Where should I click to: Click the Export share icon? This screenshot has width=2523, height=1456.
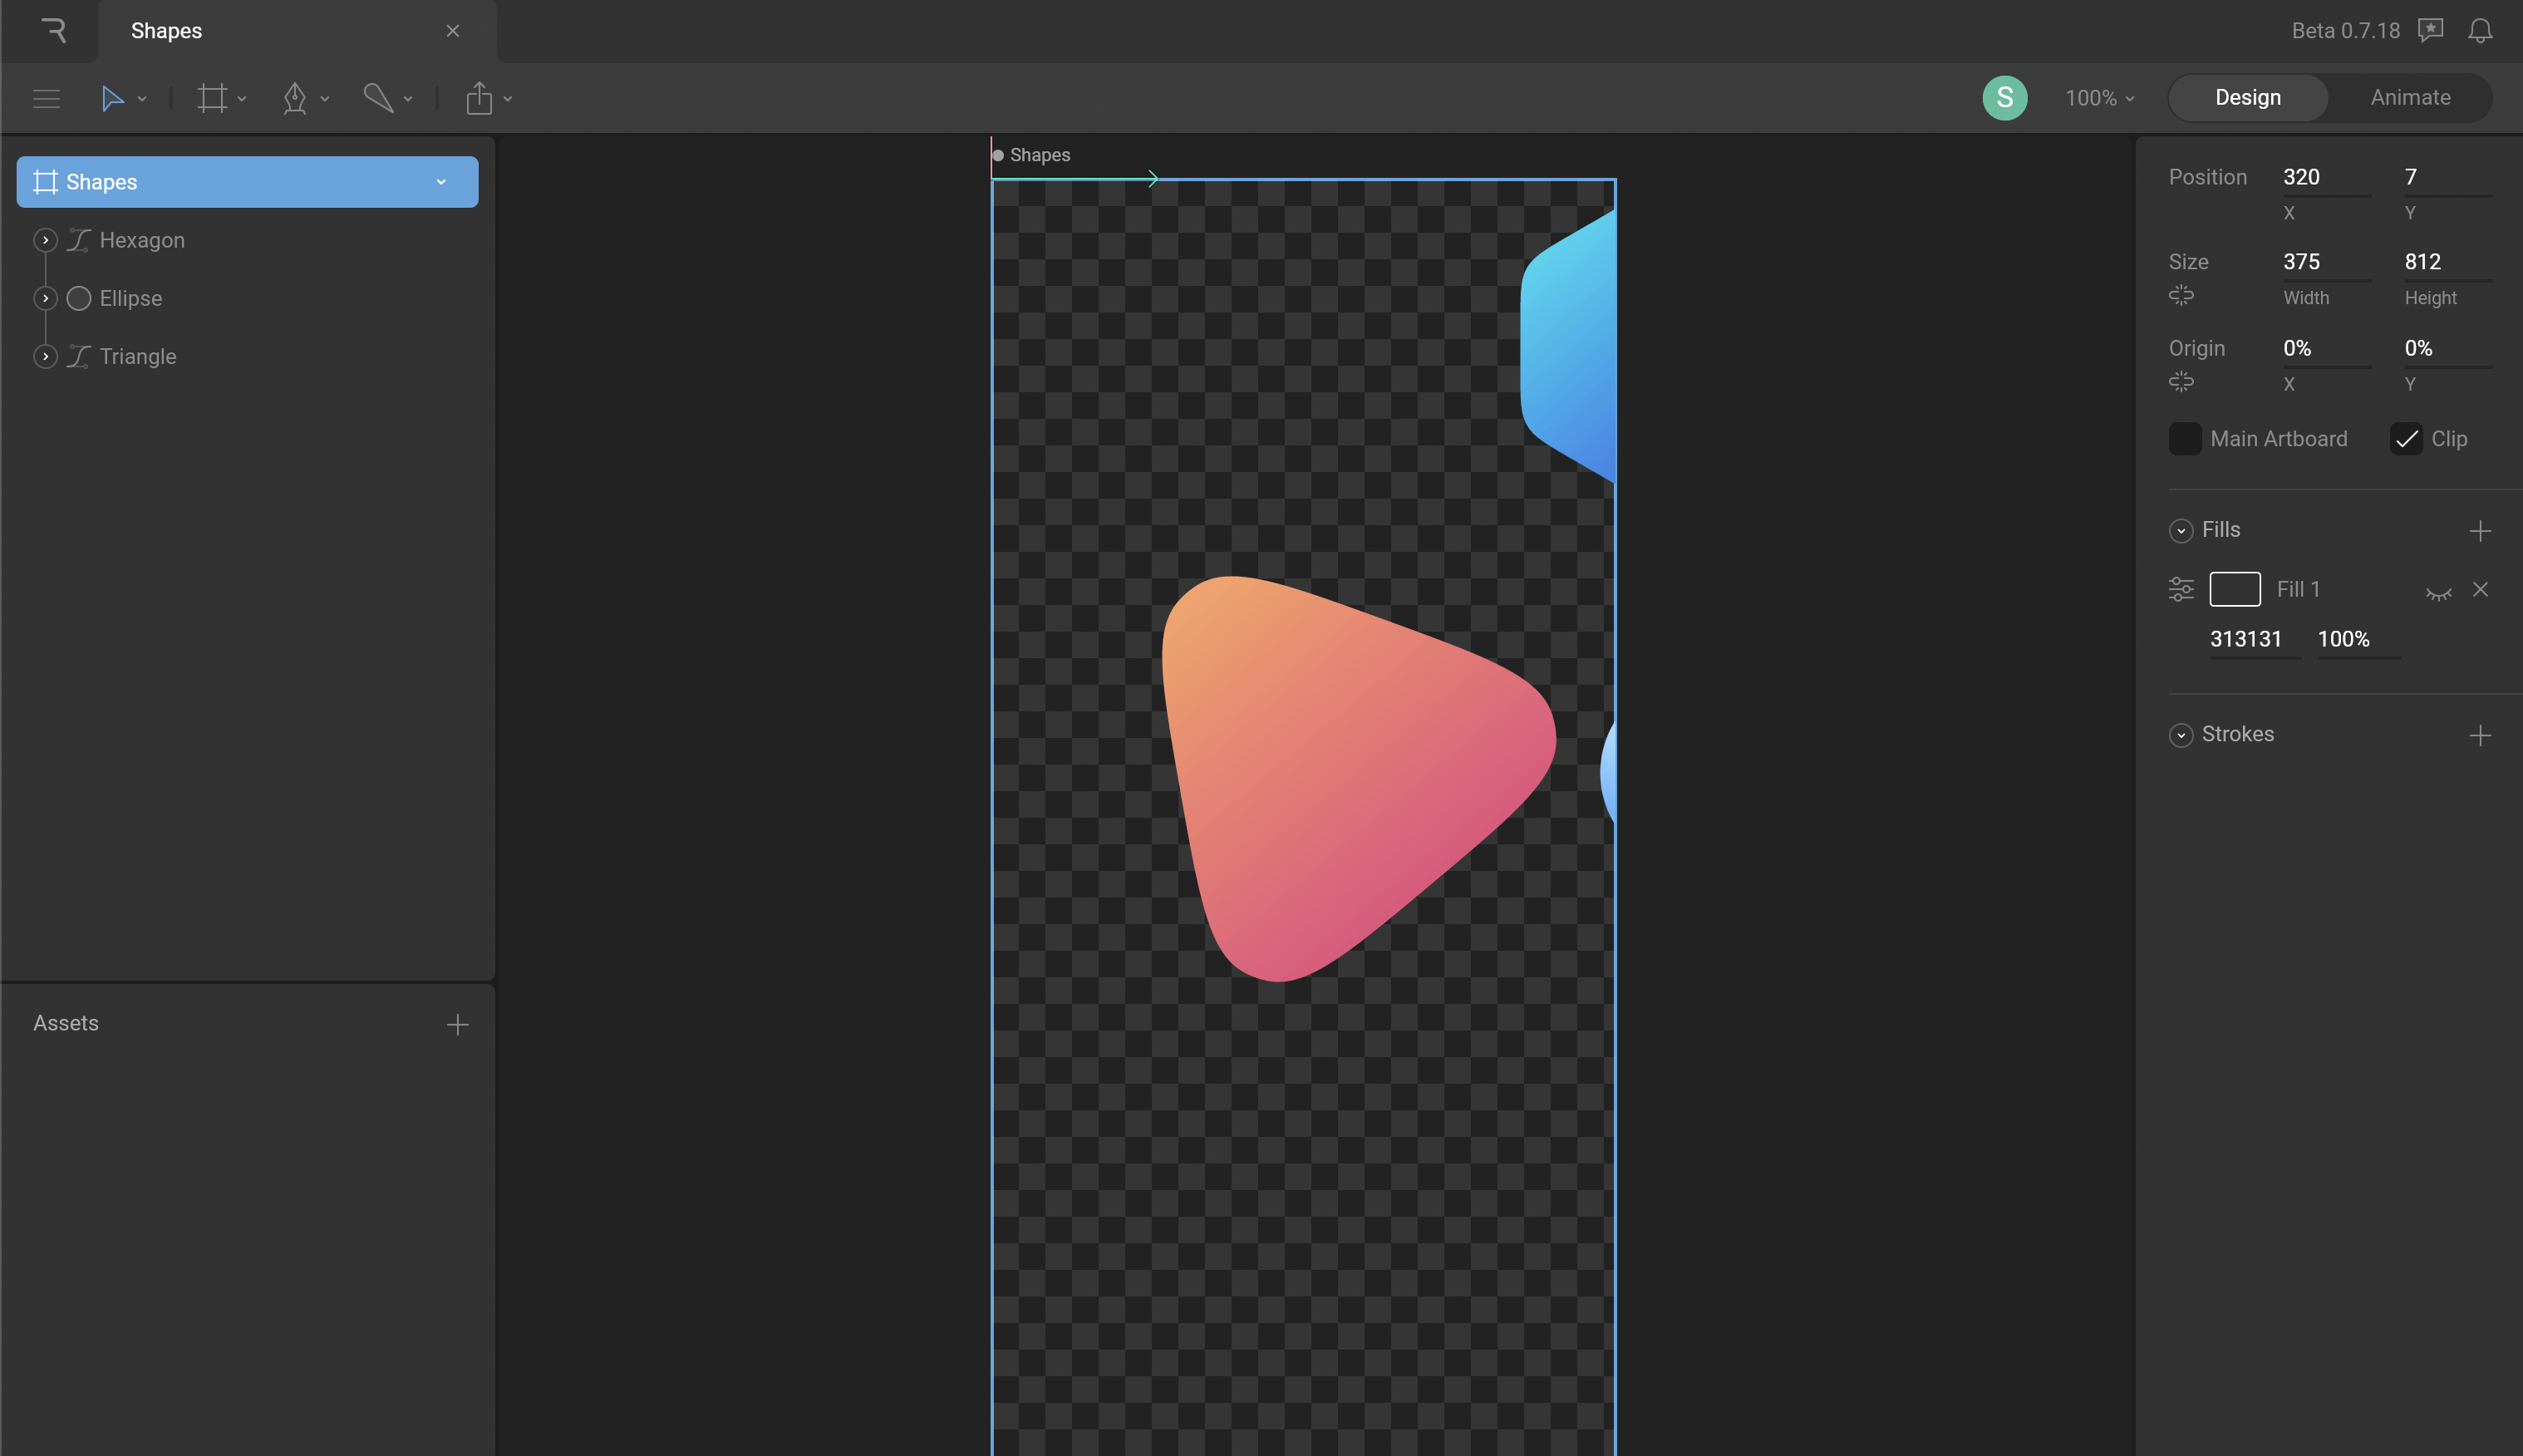(479, 98)
